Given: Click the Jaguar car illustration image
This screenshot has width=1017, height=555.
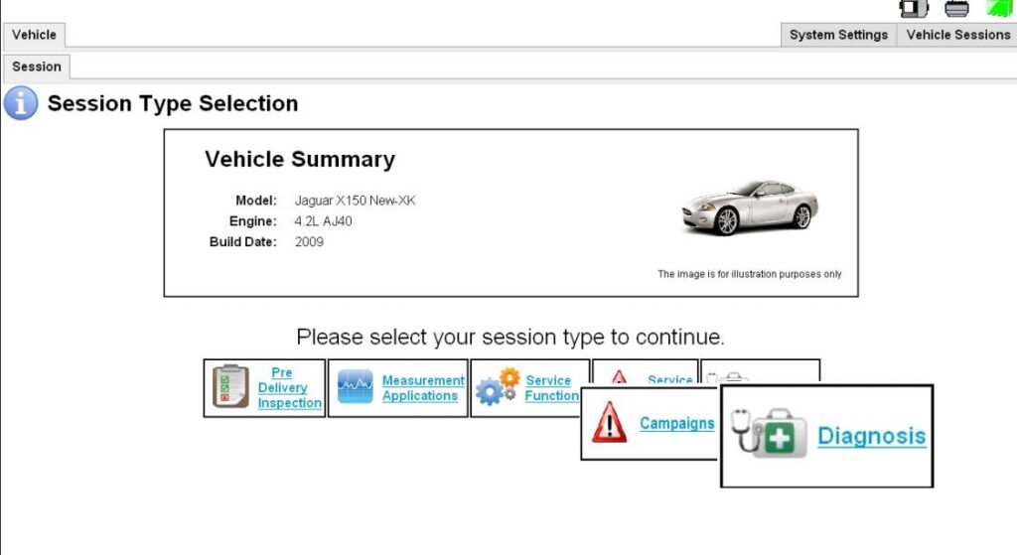Looking at the screenshot, I should 750,208.
